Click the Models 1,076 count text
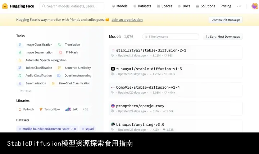Viewport: 259px width, 154px height. (x=121, y=37)
